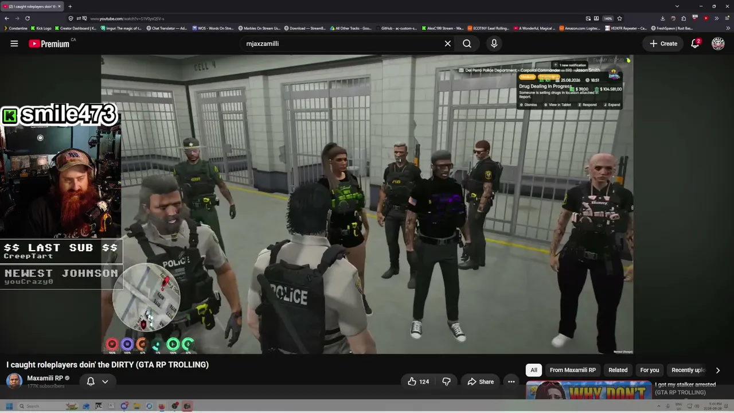
Task: Run search with the magnifier button
Action: 467,44
